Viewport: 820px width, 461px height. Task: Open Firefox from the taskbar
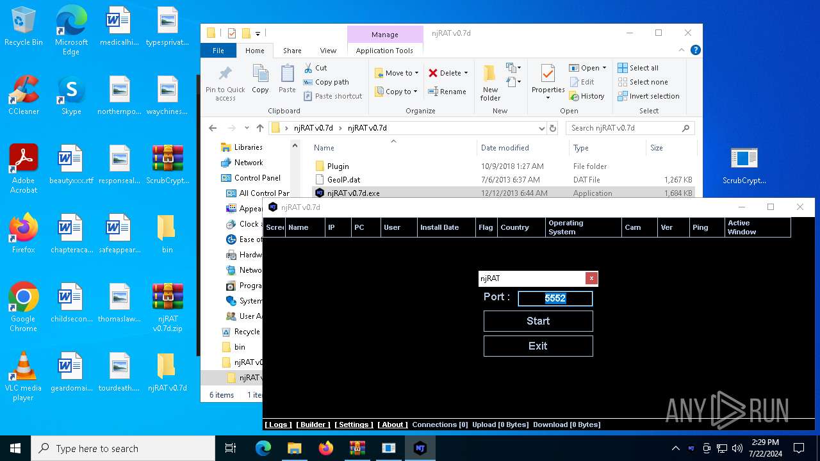[326, 448]
